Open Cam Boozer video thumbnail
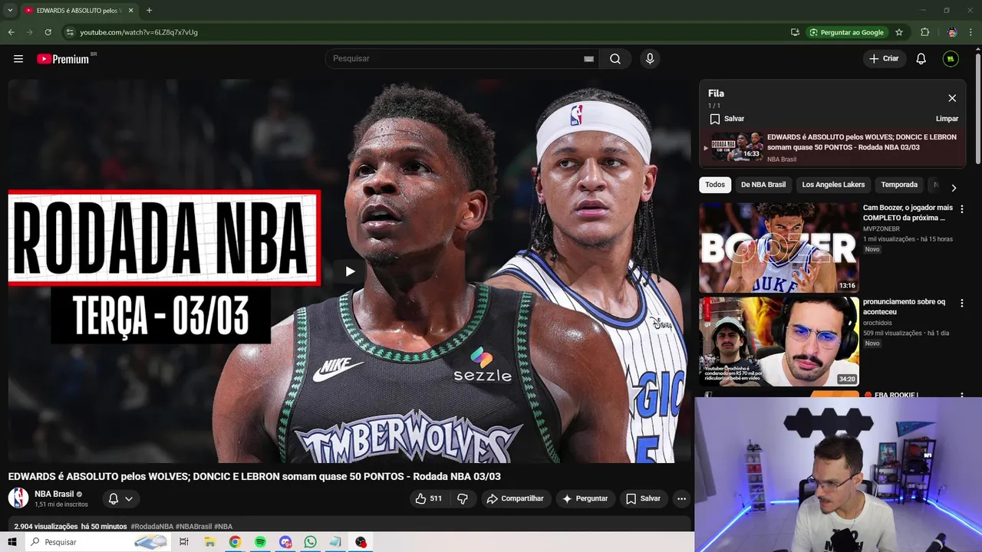 779,248
